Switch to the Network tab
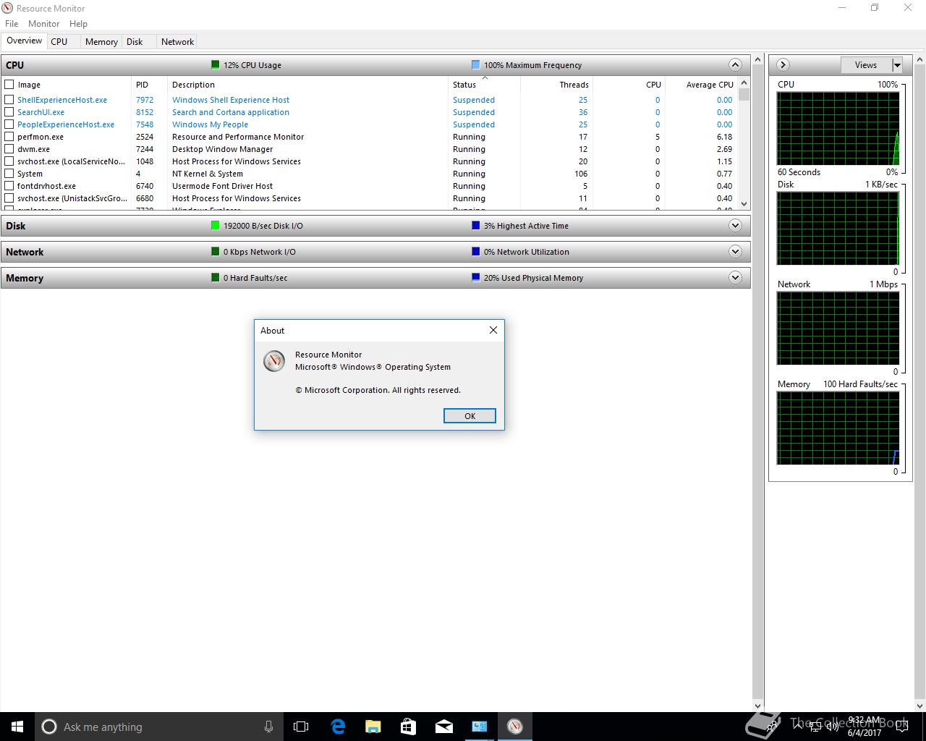The image size is (926, 741). (x=177, y=42)
